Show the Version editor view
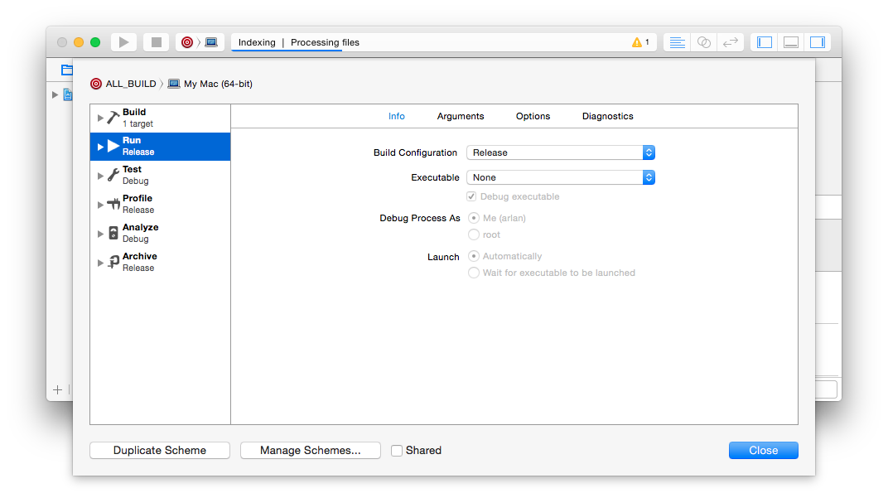This screenshot has width=888, height=493. pyautogui.click(x=731, y=42)
